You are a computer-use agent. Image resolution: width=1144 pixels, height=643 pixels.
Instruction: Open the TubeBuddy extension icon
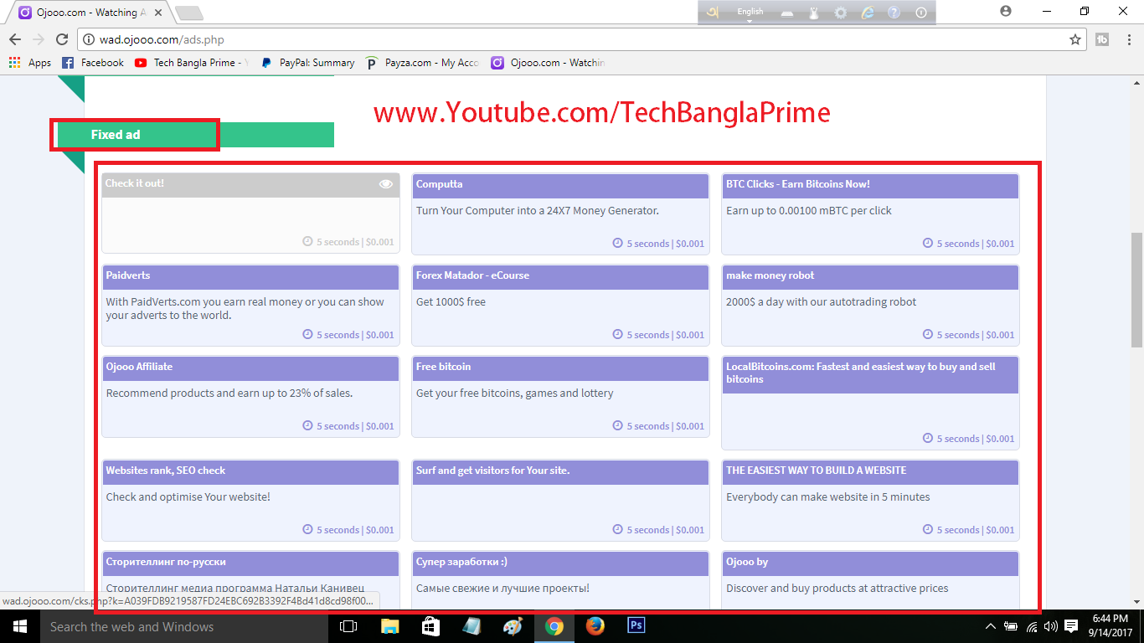coord(1102,39)
